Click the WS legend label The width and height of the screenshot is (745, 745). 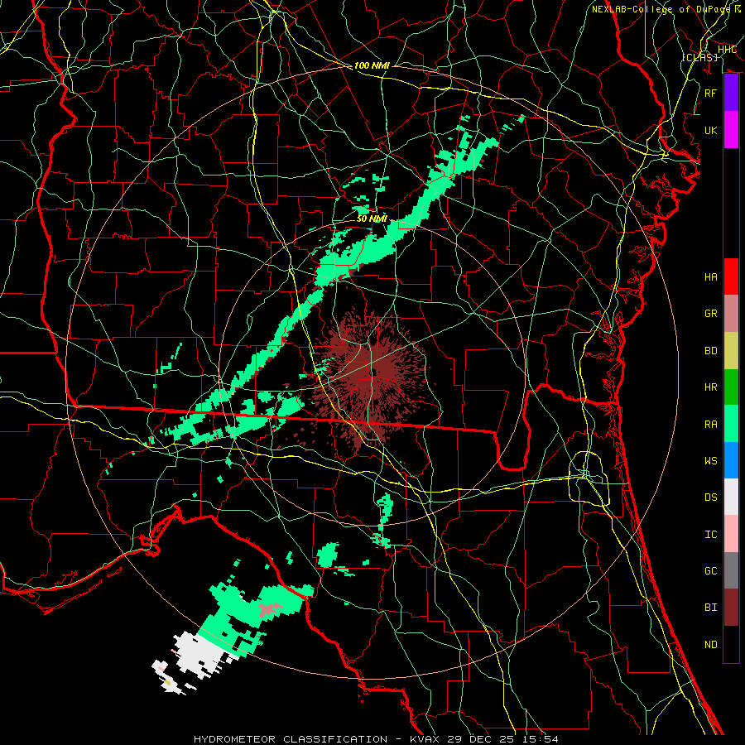coord(710,461)
